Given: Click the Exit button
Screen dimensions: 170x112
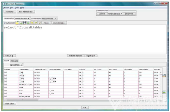Looking at the screenshot, I should click(x=85, y=108).
